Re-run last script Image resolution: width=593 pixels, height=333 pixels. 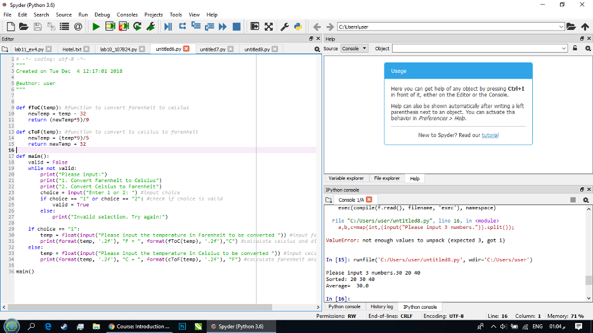[x=137, y=27]
